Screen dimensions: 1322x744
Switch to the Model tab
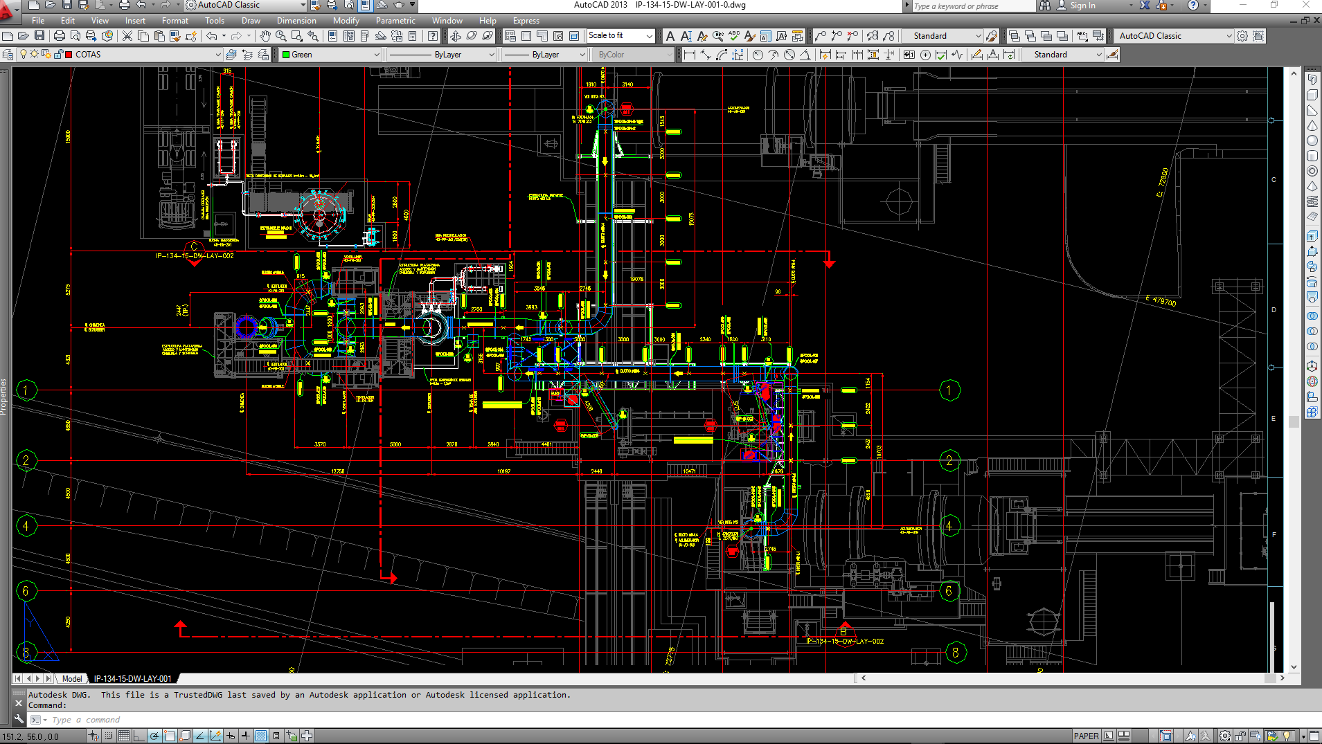(x=71, y=678)
